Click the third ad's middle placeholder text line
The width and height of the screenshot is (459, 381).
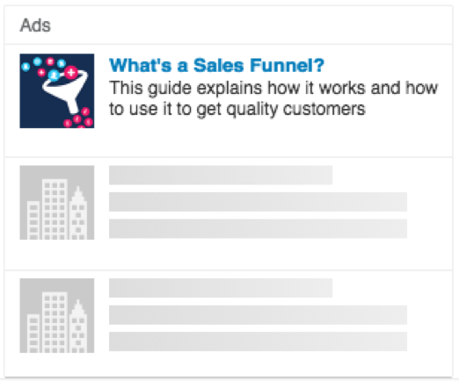[258, 315]
